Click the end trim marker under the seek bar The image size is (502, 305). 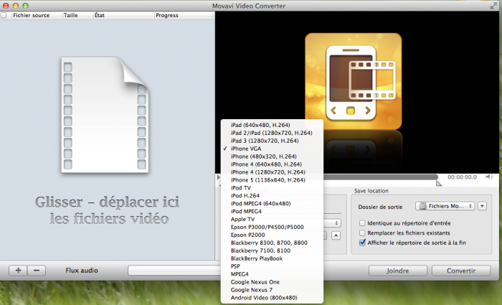click(x=438, y=183)
